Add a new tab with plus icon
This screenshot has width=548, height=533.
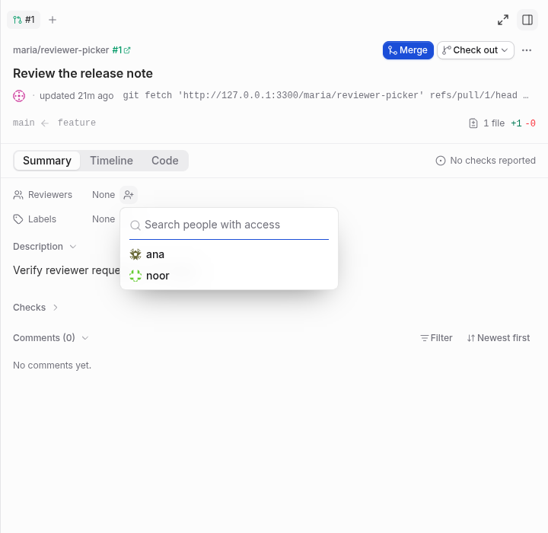point(53,20)
